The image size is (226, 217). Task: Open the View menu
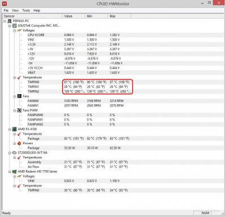click(15, 11)
